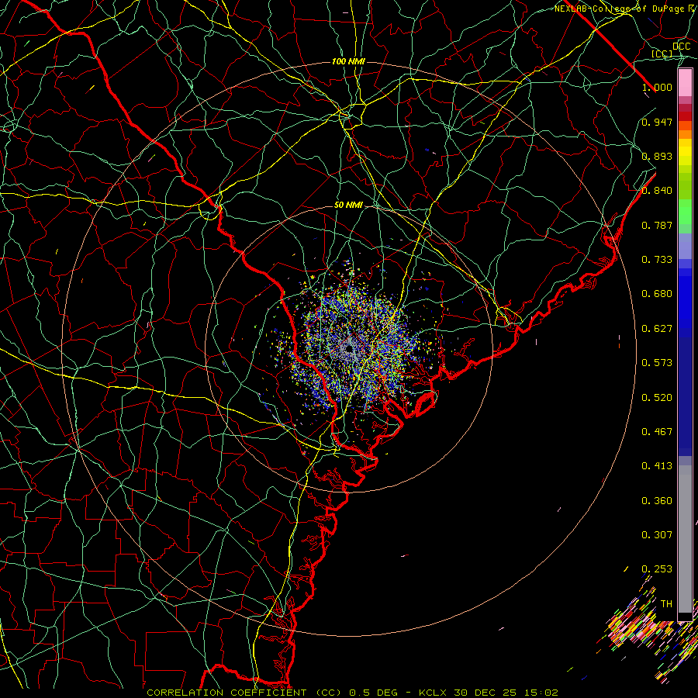The image size is (698, 698).
Task: Click the TH label near the color bar bottom
Action: (666, 604)
